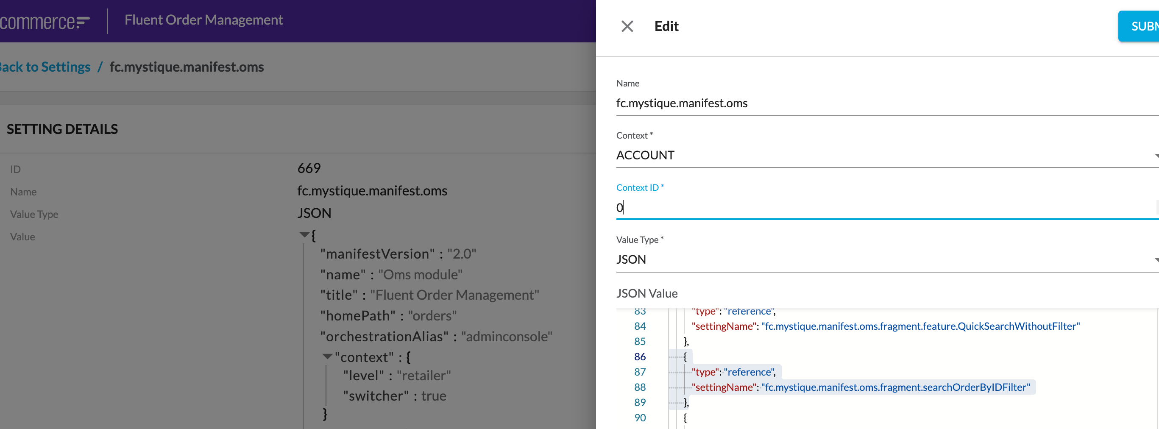Click line number 88 in editor gutter

pos(639,387)
